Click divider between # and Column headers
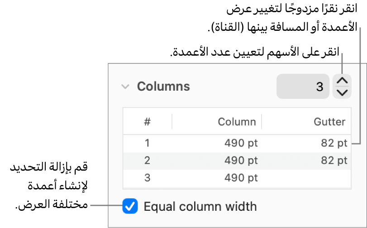Screen dimensions: 367x228 pyautogui.click(x=172, y=121)
